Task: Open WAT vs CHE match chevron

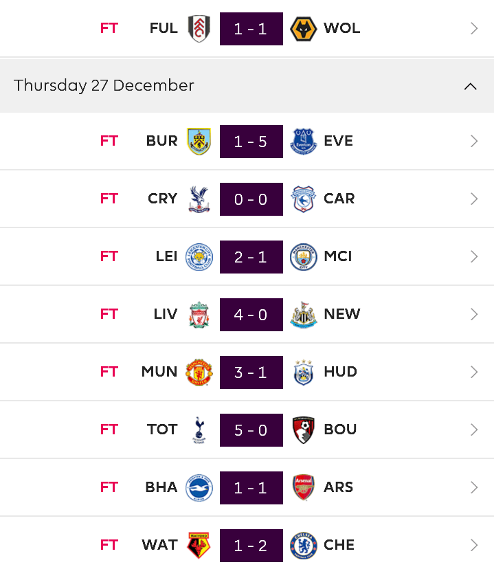Action: [473, 546]
